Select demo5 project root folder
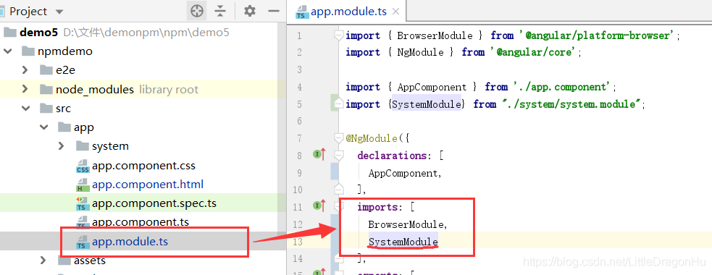Viewport: 712px width, 275px height. click(x=38, y=33)
